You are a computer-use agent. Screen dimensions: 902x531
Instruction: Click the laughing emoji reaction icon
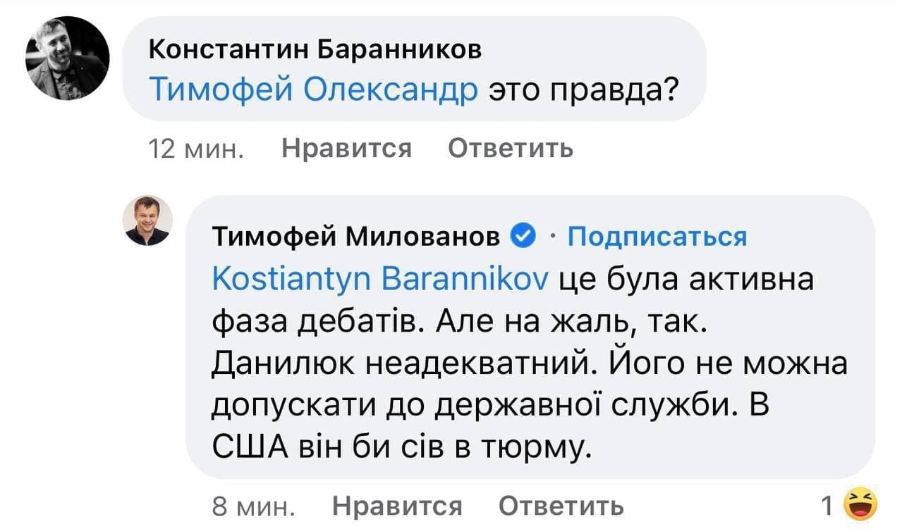click(x=860, y=504)
